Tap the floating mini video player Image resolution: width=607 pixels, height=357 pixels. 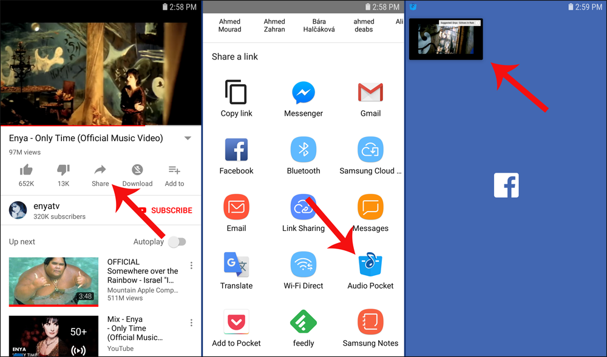point(446,39)
